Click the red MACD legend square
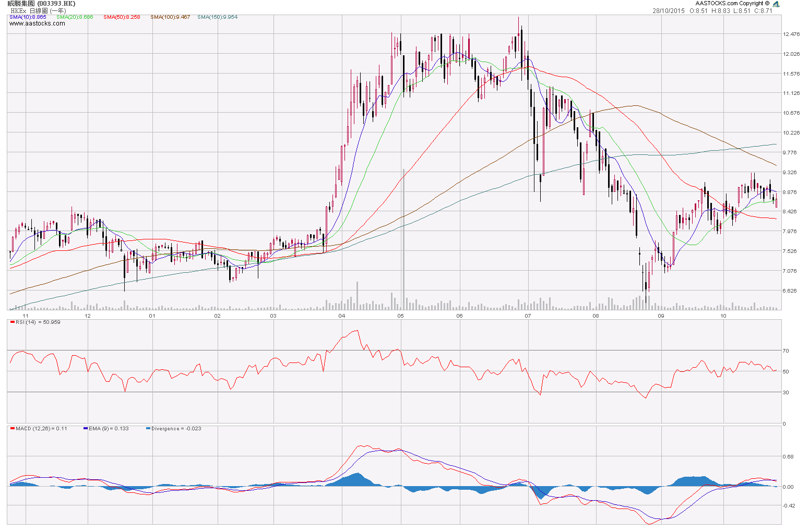 (13, 429)
